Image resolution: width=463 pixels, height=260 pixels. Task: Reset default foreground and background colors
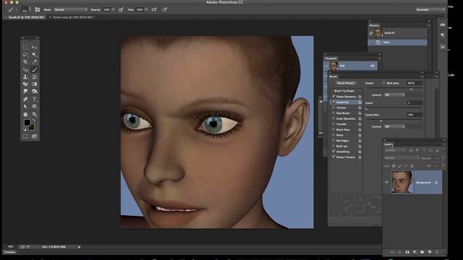[25, 129]
